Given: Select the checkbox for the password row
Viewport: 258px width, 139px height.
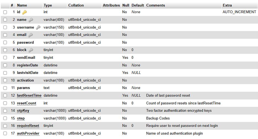Looking at the screenshot, I should [5, 43].
